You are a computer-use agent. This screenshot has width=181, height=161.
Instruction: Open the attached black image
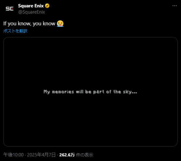[x=90, y=92]
